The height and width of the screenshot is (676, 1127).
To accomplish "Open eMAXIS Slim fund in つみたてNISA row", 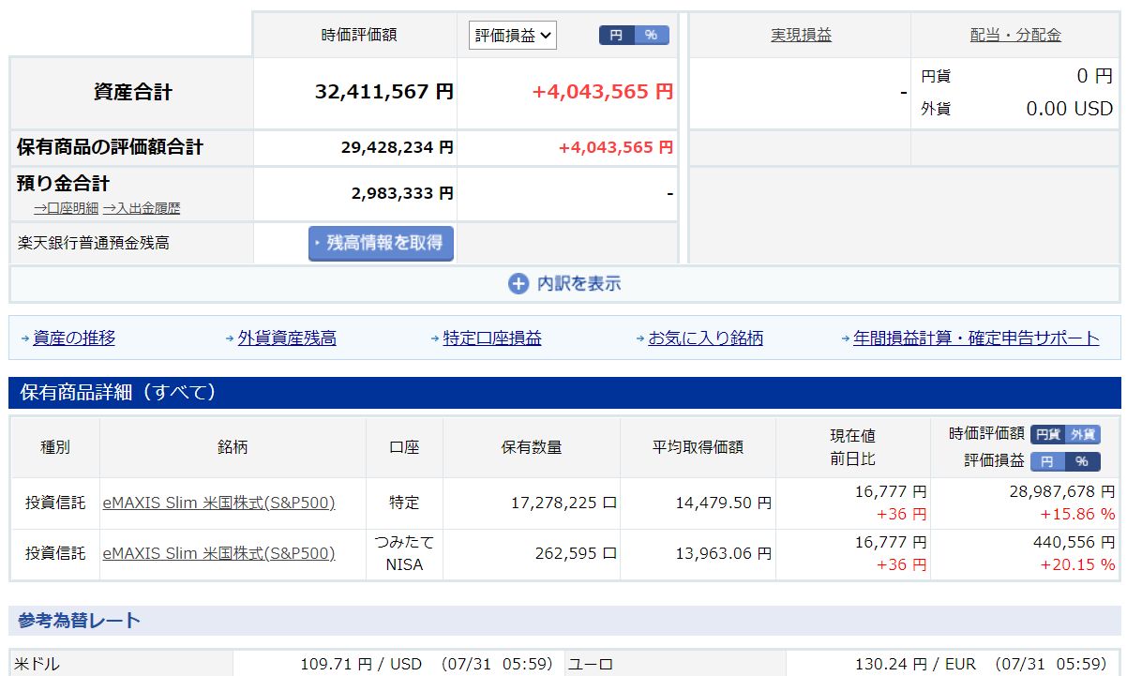I will pyautogui.click(x=218, y=553).
